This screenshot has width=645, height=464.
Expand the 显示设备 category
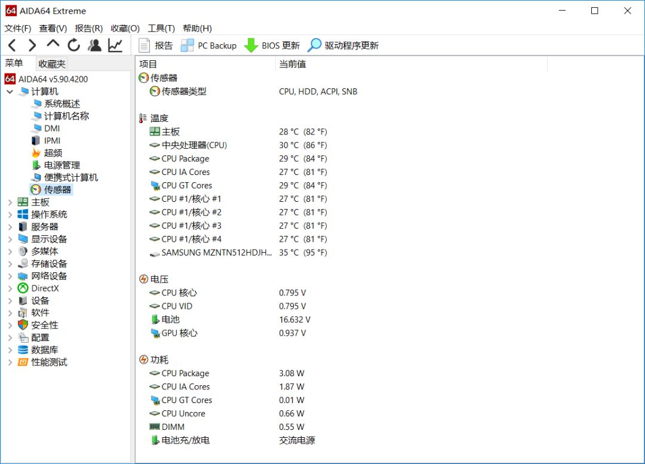10,239
